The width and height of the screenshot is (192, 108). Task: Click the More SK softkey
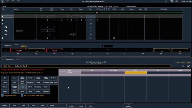128,106
